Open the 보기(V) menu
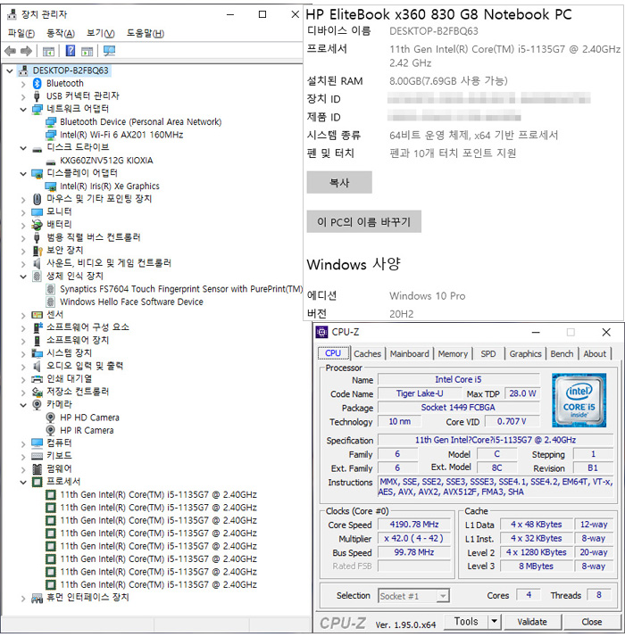Image resolution: width=625 pixels, height=637 pixels. click(x=100, y=33)
